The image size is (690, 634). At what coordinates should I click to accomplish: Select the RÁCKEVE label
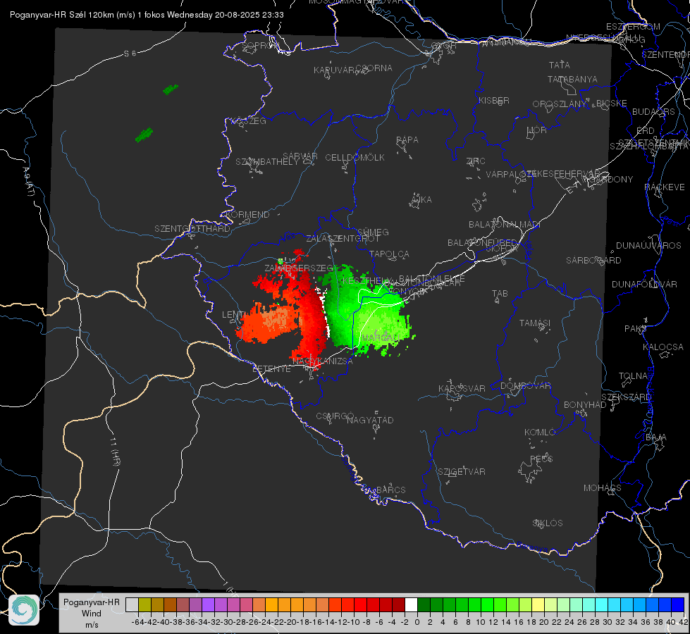(665, 187)
